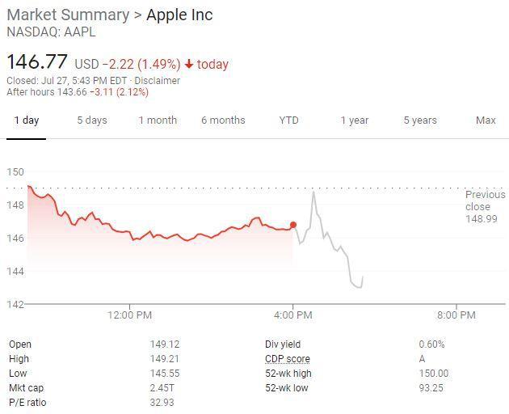509x414 pixels.
Task: Switch to the 1 year tab
Action: click(354, 120)
